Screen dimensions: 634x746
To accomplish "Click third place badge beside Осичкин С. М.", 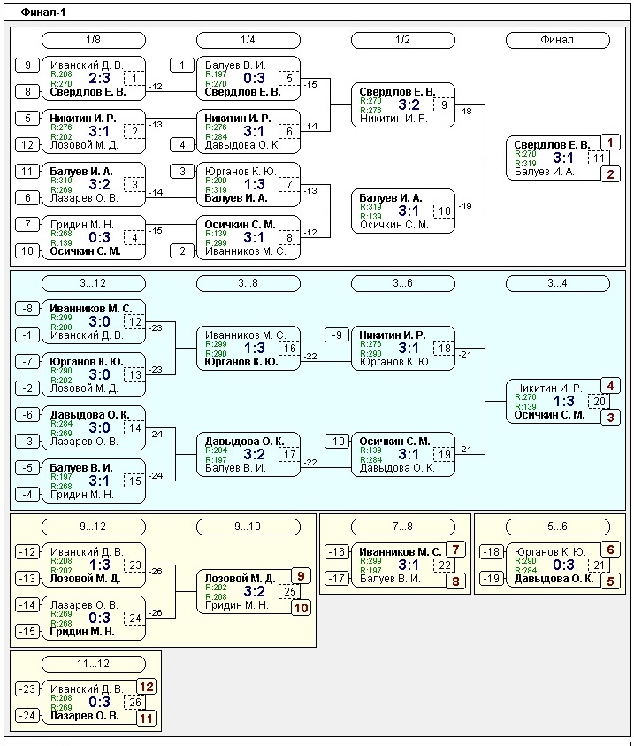I will tap(609, 418).
